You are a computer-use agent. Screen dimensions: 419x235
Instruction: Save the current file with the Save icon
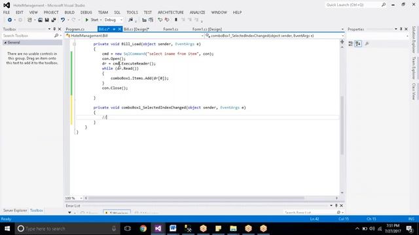[x=46, y=20]
